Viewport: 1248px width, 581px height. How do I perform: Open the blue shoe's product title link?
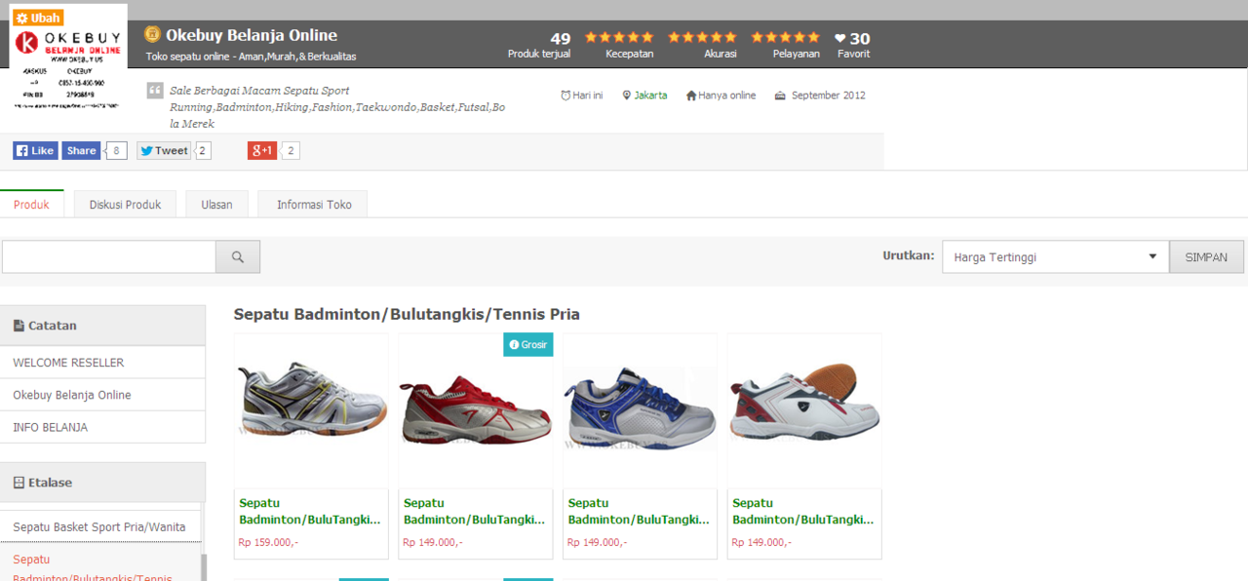[639, 512]
